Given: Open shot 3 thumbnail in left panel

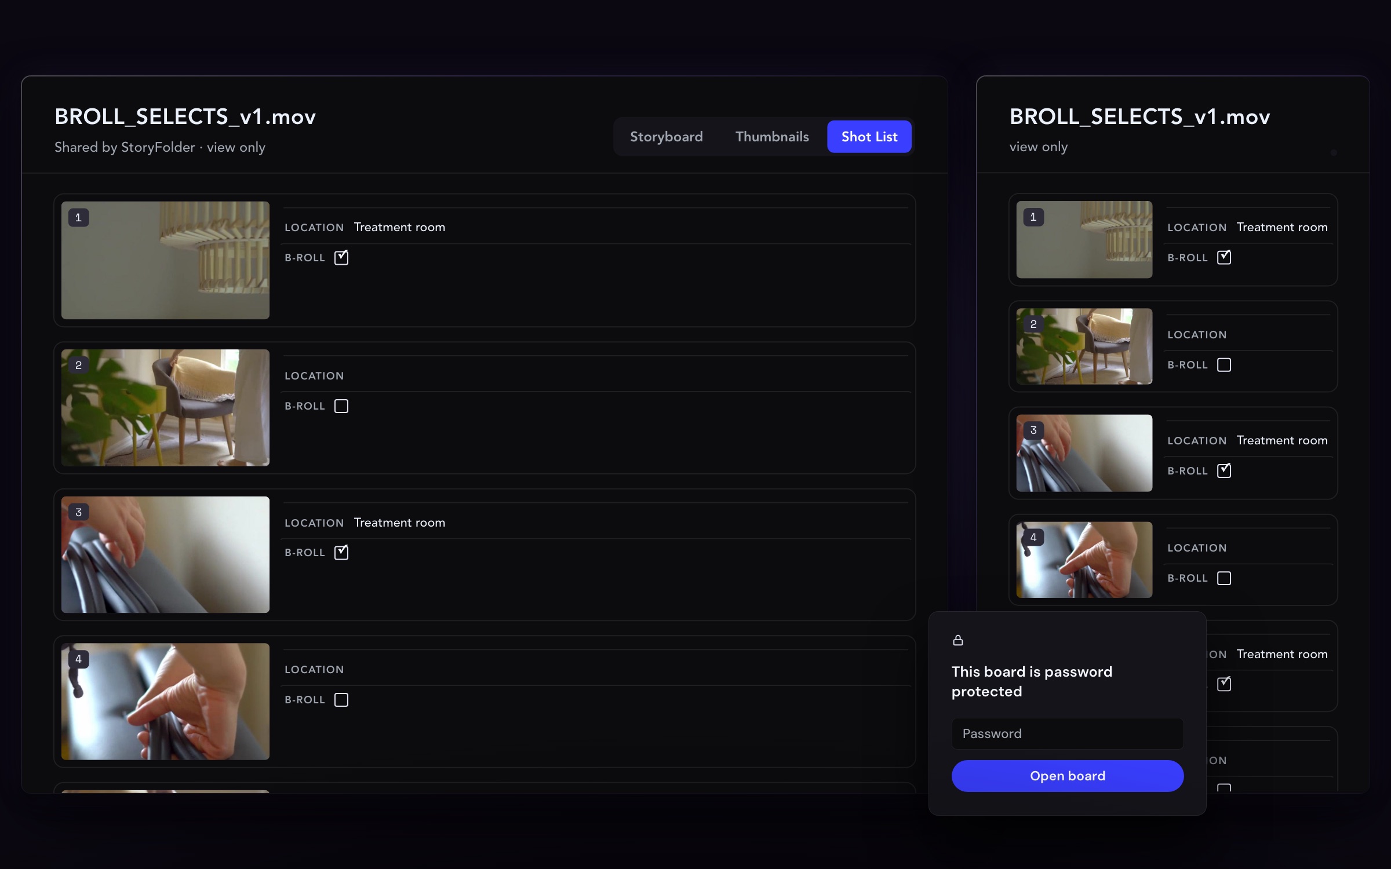Looking at the screenshot, I should tap(165, 554).
